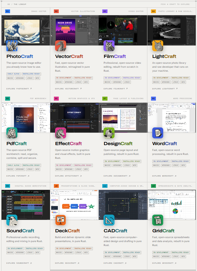This screenshot has height=271, width=197.
Task: Click the DesignCraft title heading
Action: pyautogui.click(x=118, y=144)
